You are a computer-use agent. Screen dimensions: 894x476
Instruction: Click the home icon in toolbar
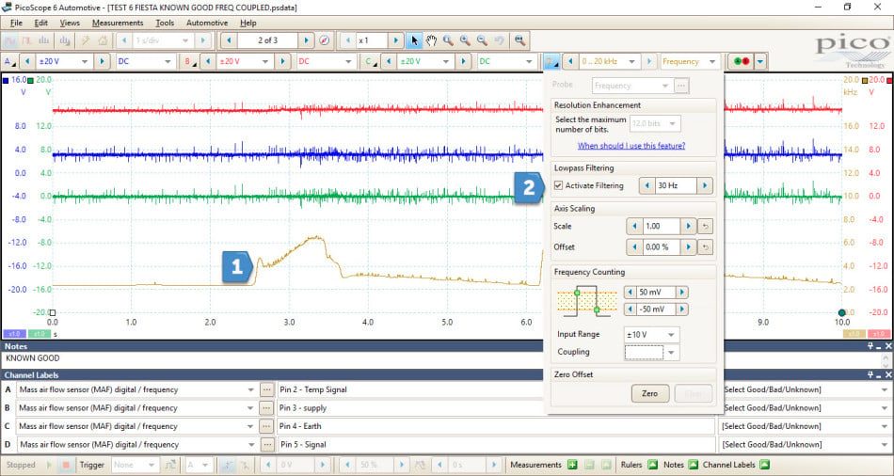coord(103,40)
